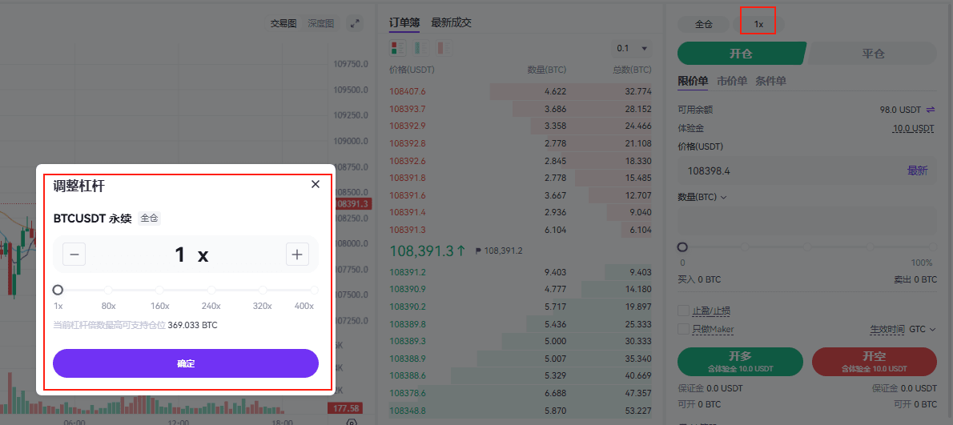Close the 调整杠杆 leverage dialog
The width and height of the screenshot is (953, 425).
316,184
